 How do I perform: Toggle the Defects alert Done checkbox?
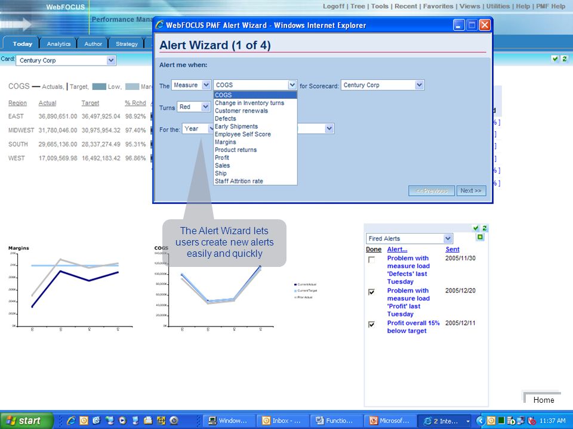coord(372,260)
